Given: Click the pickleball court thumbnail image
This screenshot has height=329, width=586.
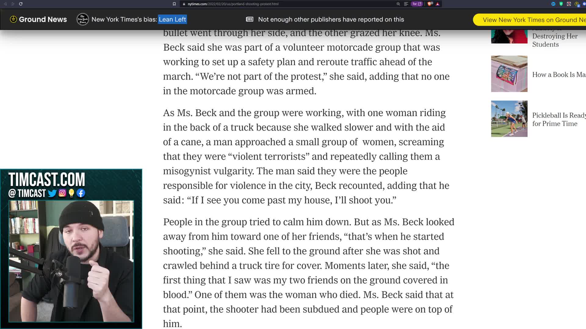Looking at the screenshot, I should pyautogui.click(x=509, y=119).
